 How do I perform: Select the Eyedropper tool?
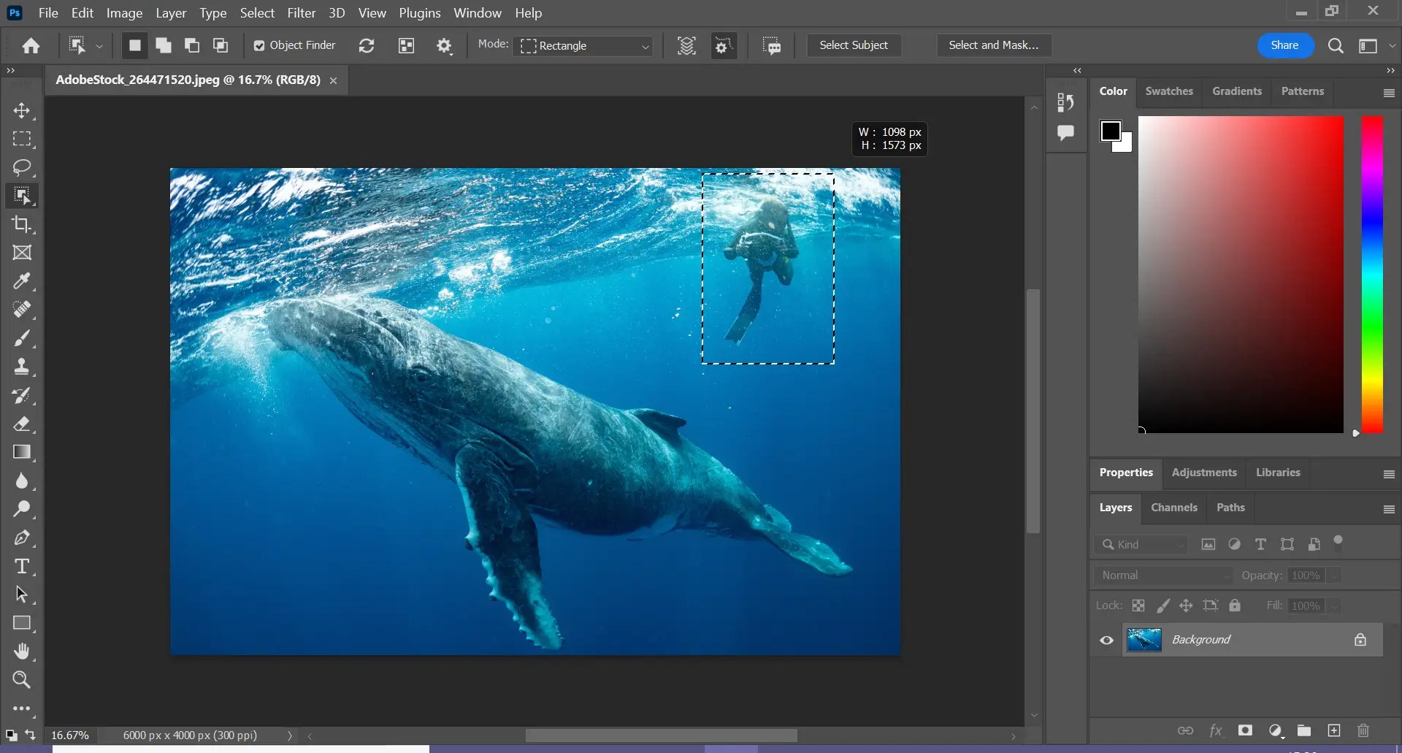(x=22, y=281)
